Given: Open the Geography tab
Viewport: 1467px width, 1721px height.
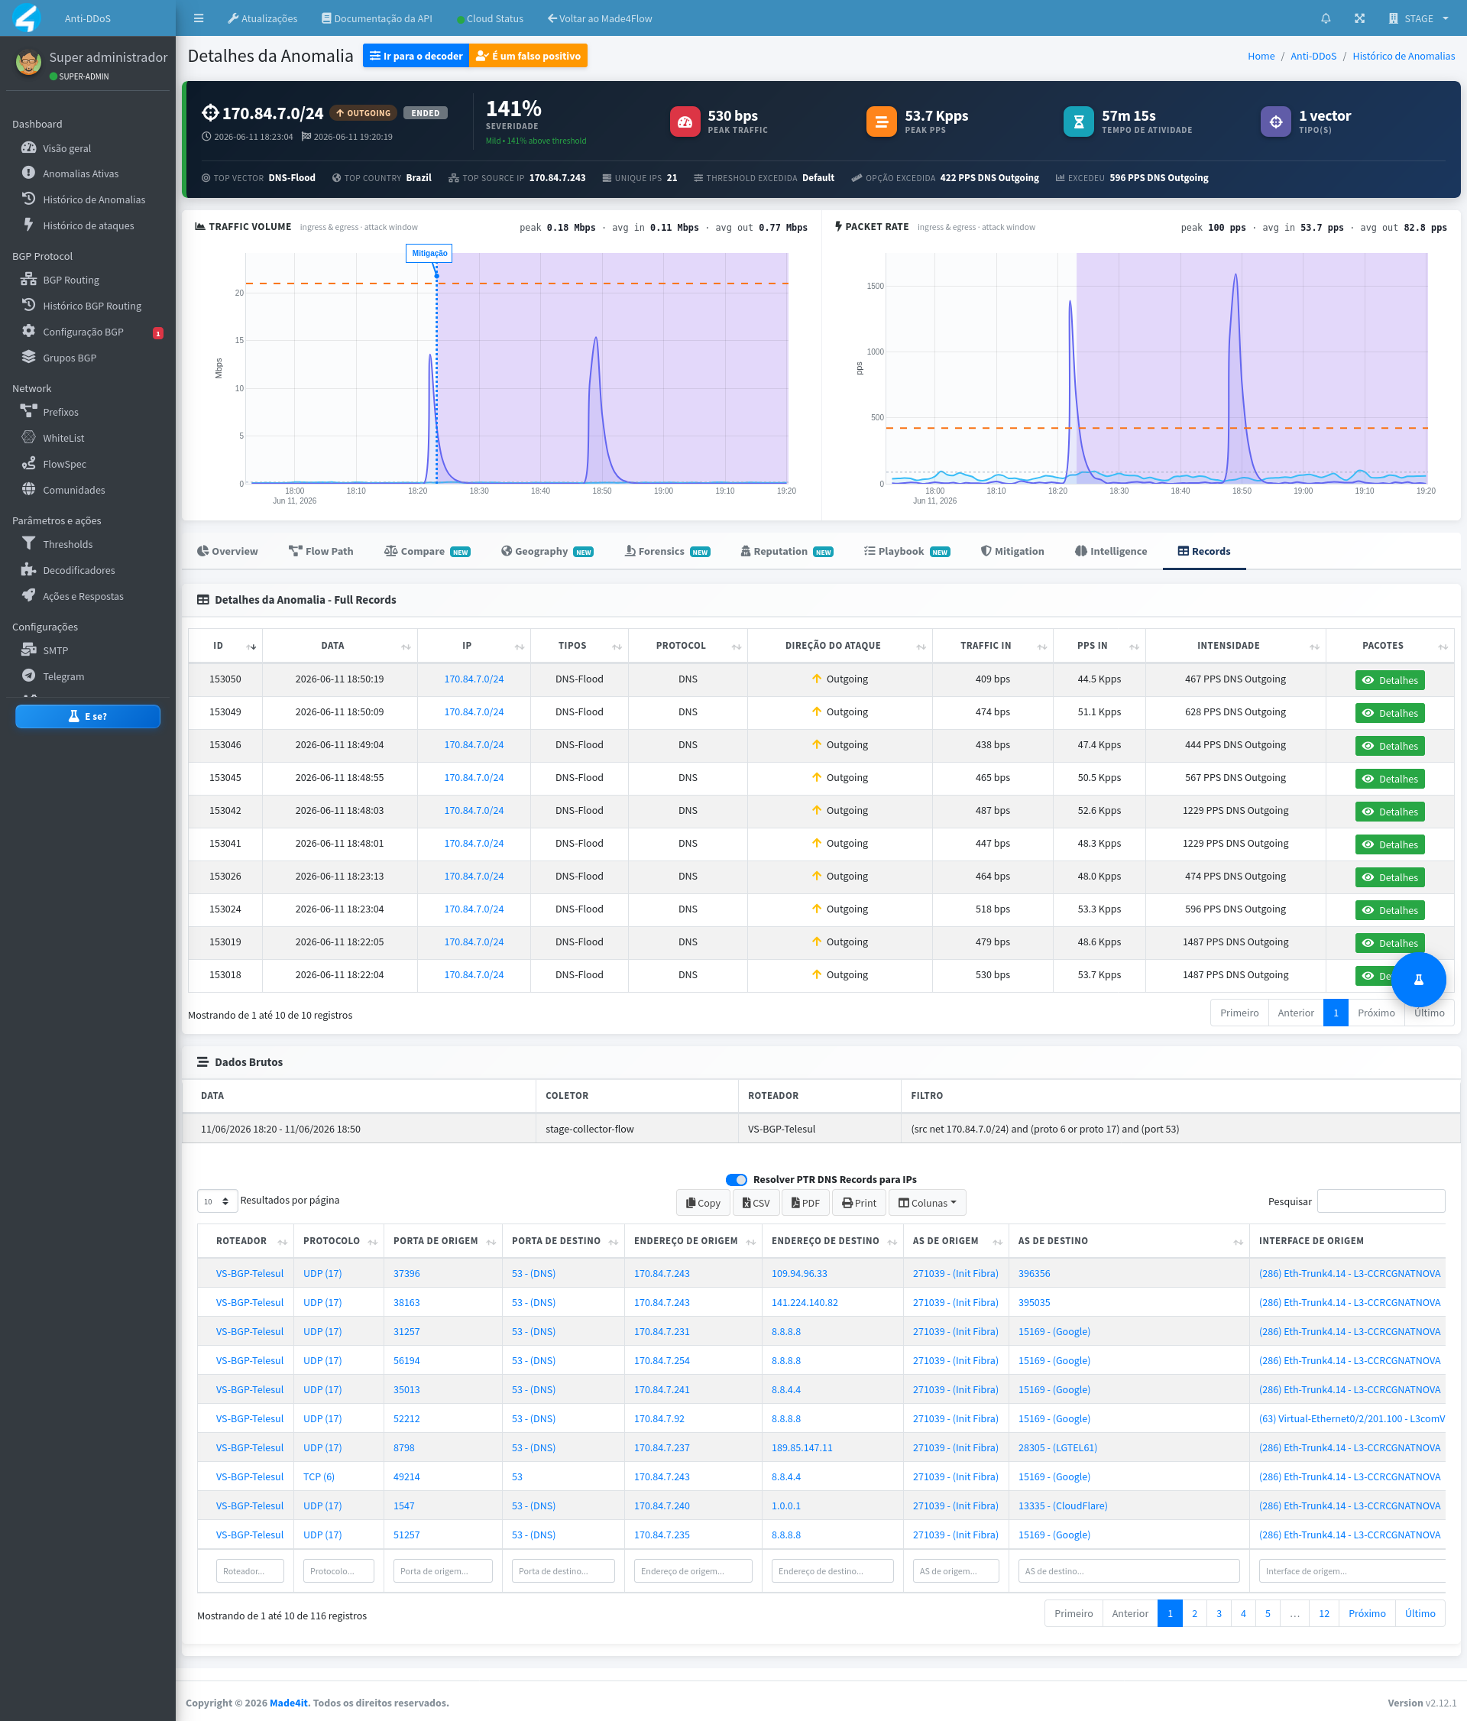Looking at the screenshot, I should coord(547,552).
